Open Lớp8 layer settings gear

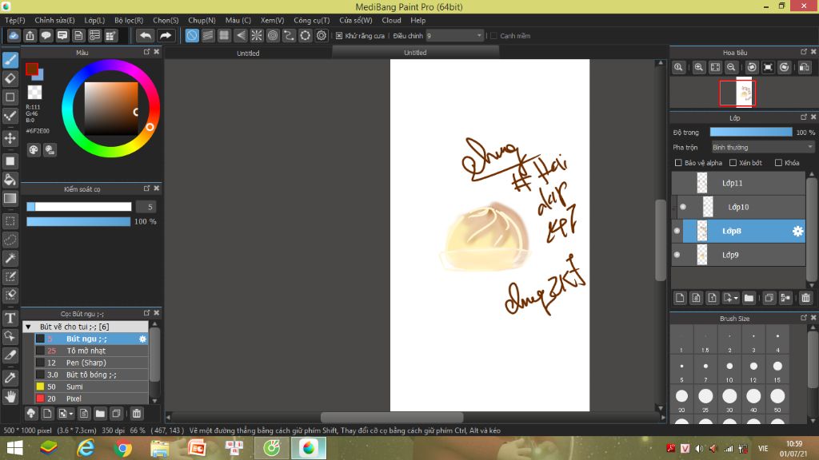pyautogui.click(x=797, y=231)
